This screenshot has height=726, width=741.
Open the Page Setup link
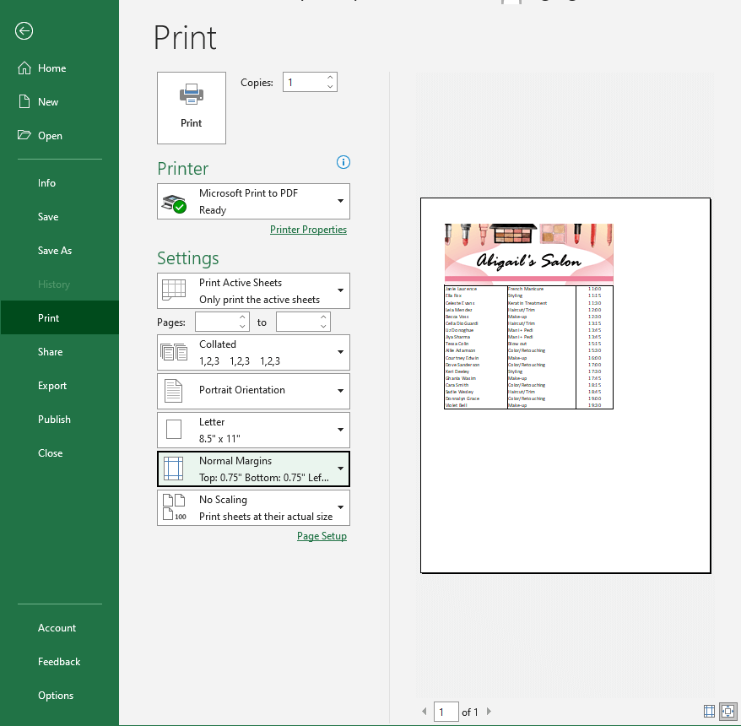click(322, 535)
